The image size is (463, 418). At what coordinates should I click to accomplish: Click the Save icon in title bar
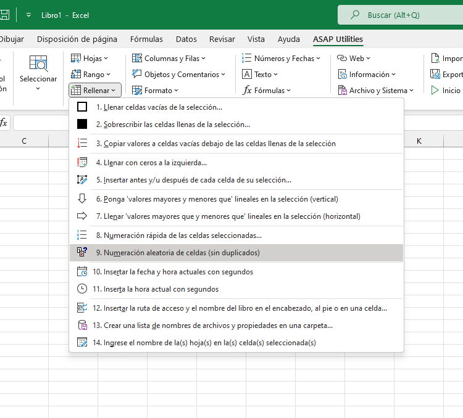coord(4,15)
